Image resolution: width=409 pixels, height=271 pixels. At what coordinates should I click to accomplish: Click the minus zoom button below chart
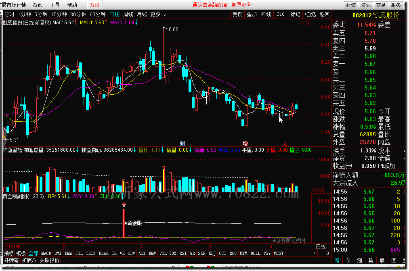coord(321,253)
